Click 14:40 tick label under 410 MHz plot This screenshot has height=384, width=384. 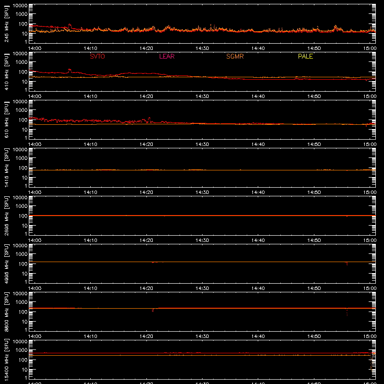click(x=258, y=96)
